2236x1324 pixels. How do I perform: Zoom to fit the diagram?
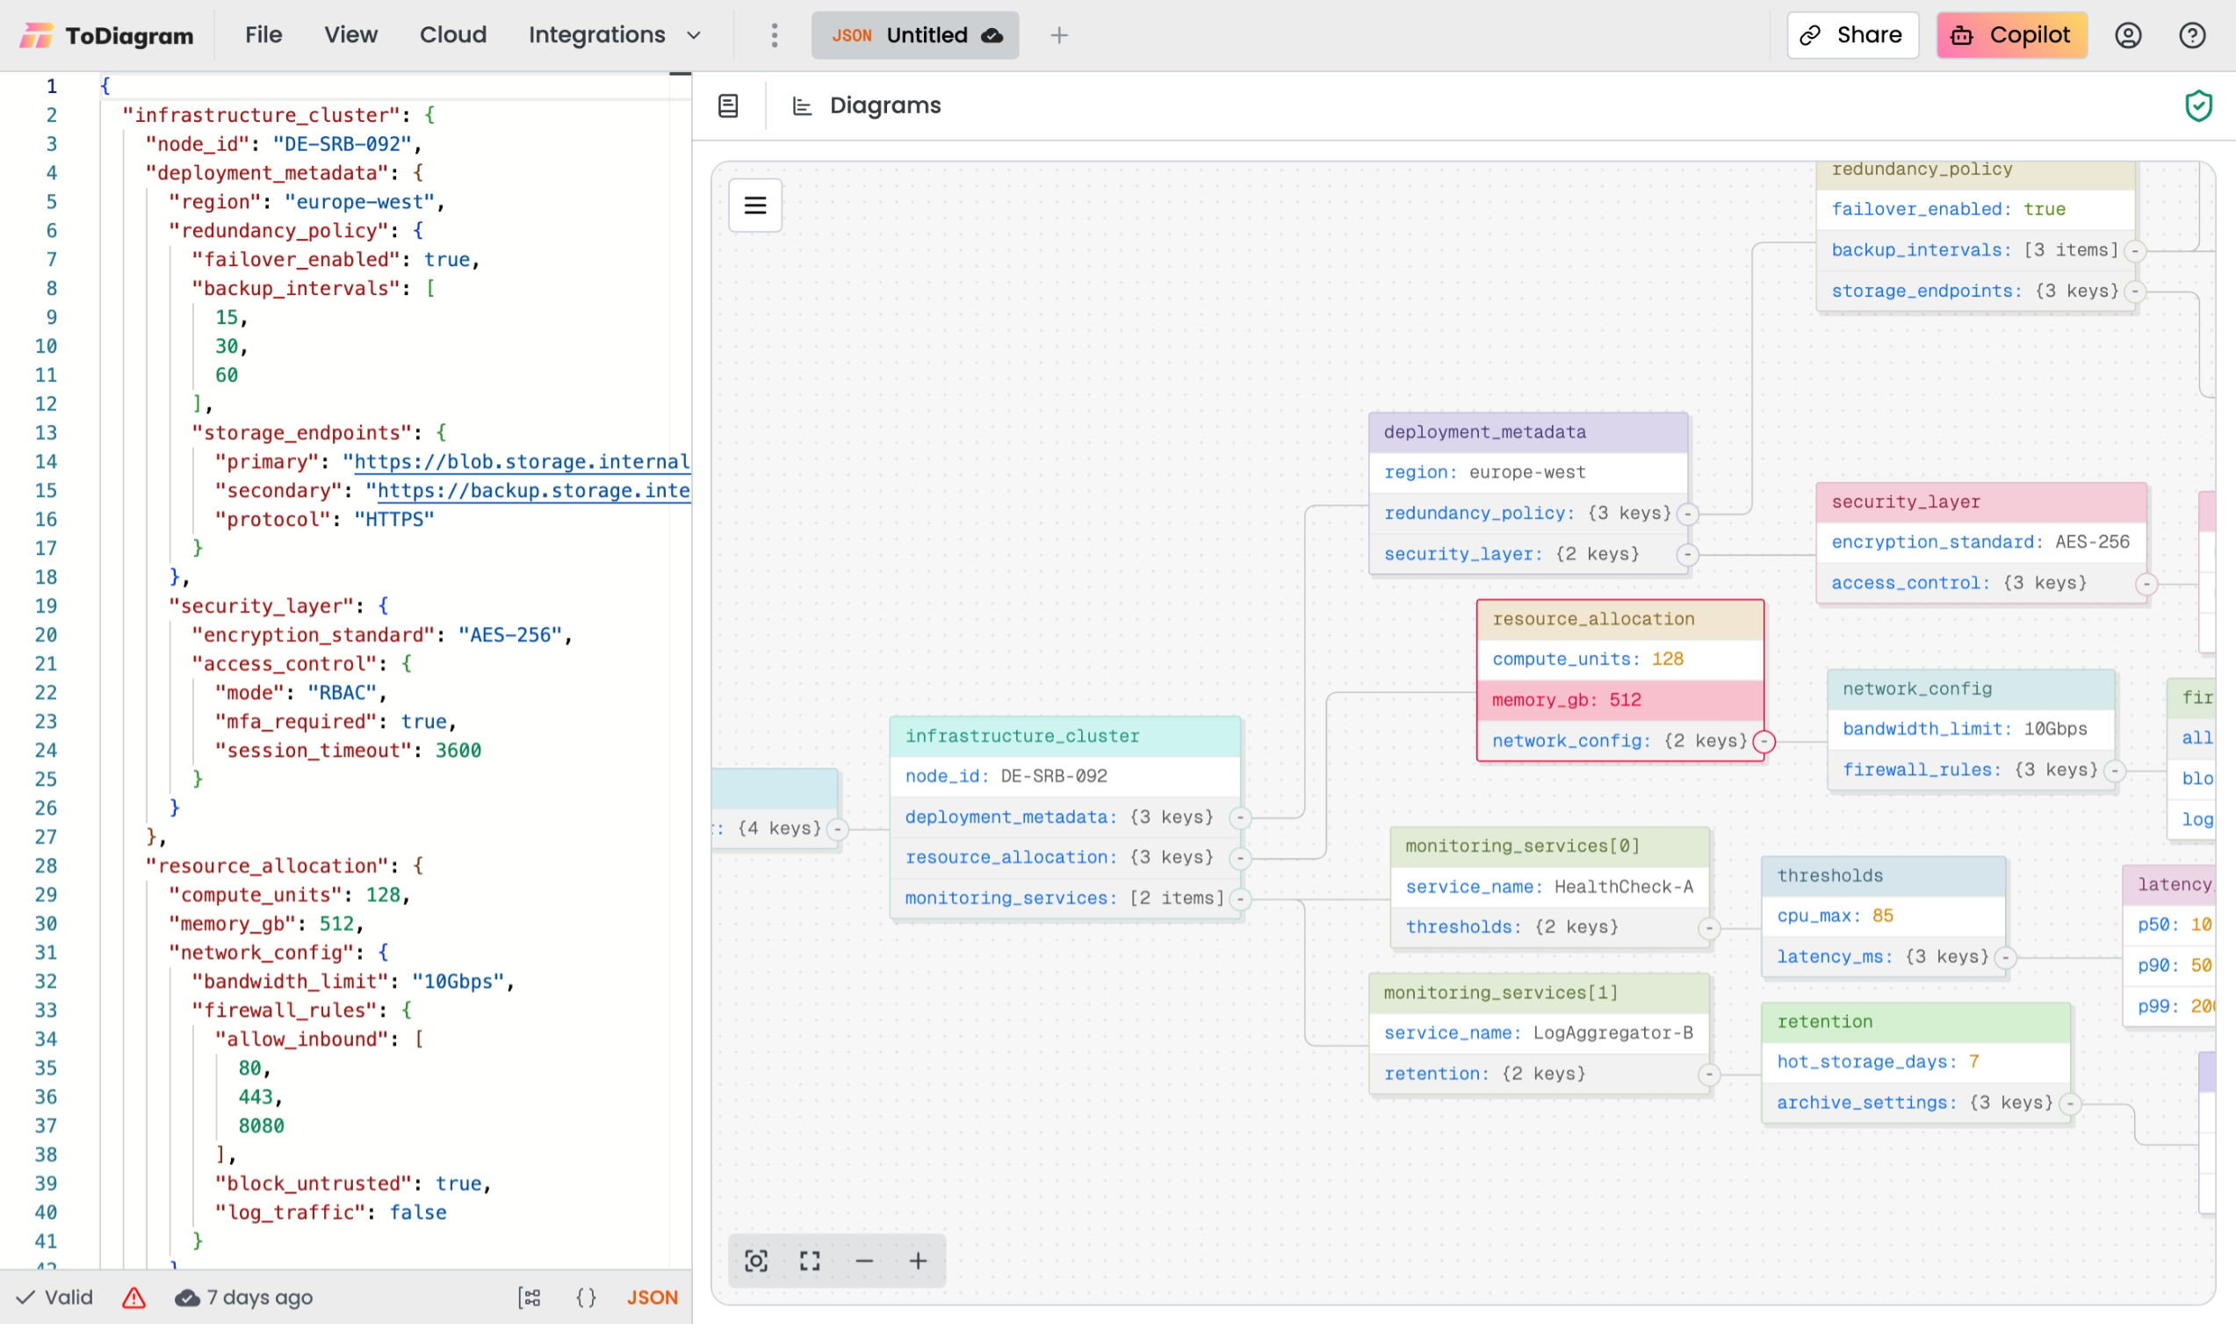[x=755, y=1261]
